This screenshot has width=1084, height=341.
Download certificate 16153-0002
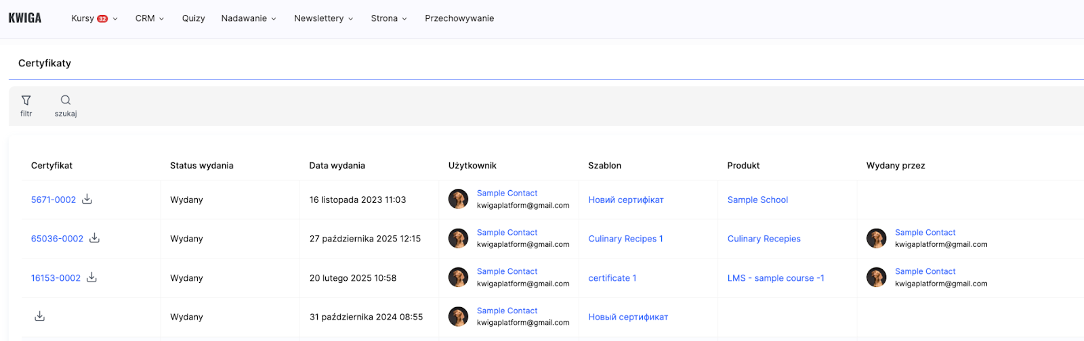[92, 277]
